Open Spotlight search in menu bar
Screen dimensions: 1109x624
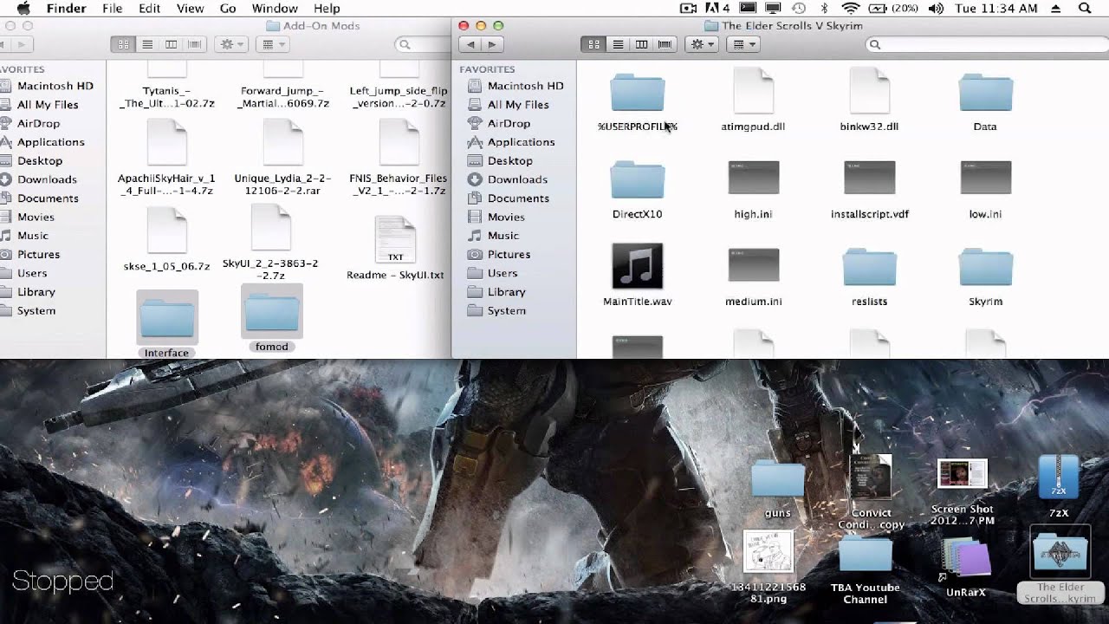(1085, 9)
